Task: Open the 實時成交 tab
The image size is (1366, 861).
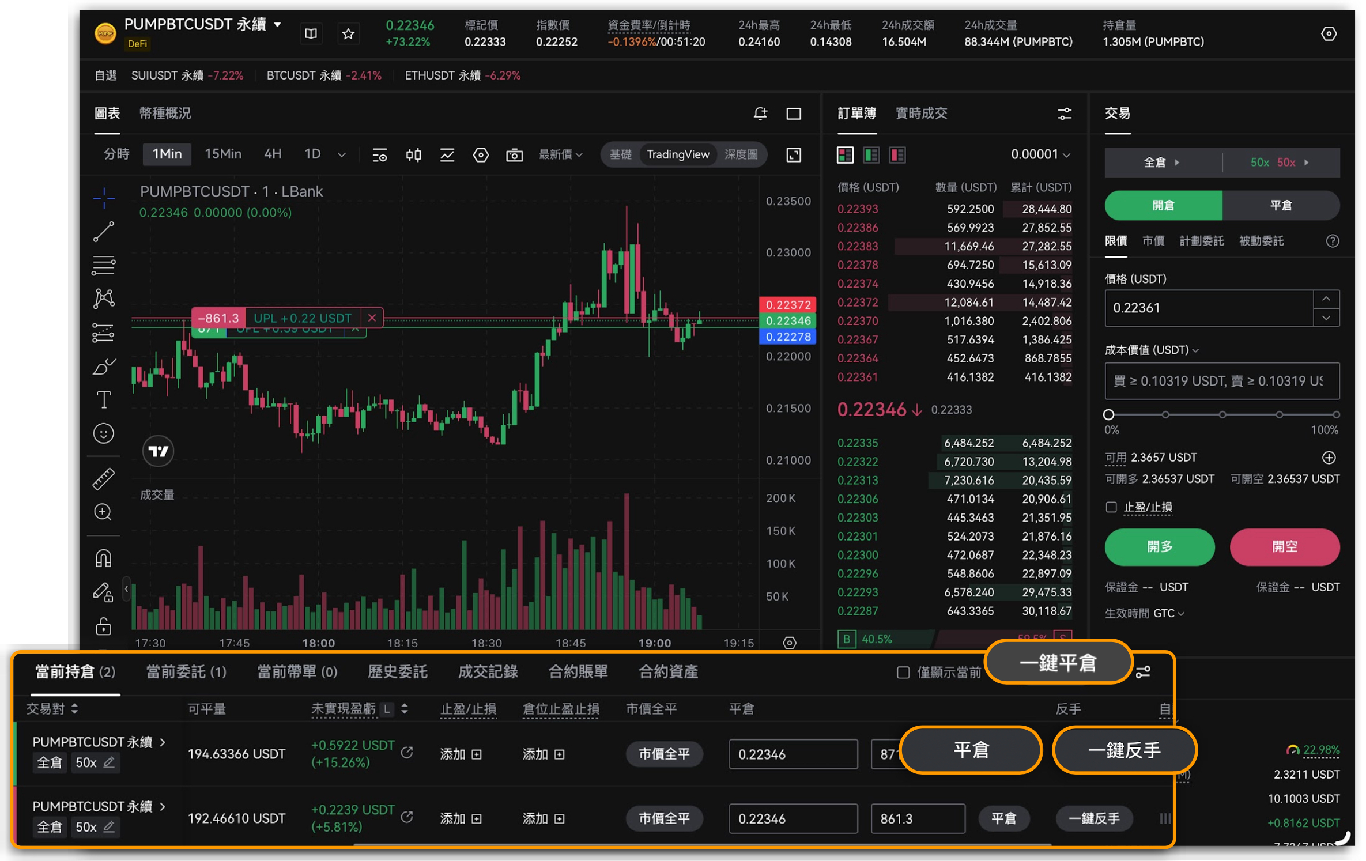Action: tap(921, 114)
